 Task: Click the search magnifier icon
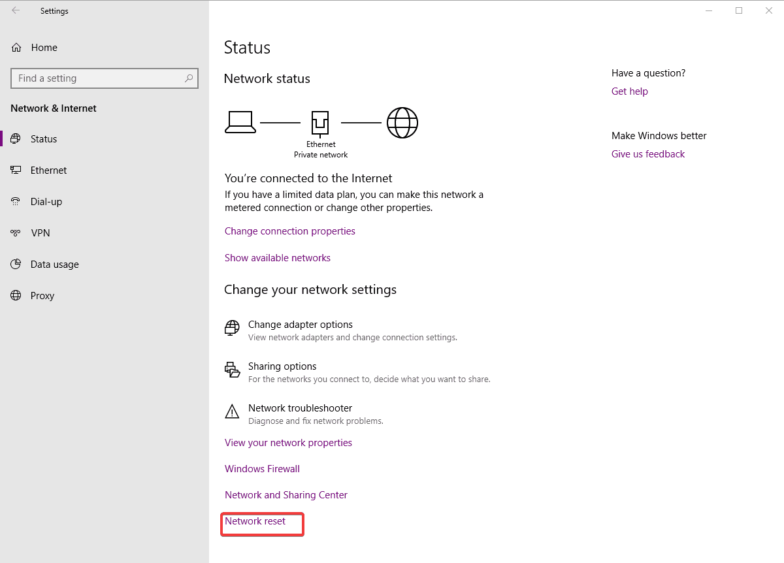click(x=189, y=78)
